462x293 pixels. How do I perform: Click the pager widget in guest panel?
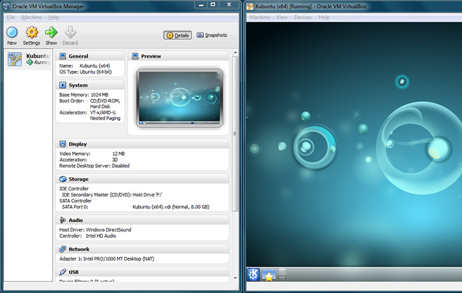tap(282, 275)
